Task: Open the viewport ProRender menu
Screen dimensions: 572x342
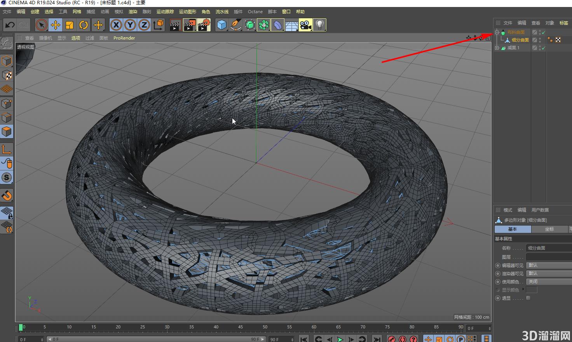Action: click(124, 38)
